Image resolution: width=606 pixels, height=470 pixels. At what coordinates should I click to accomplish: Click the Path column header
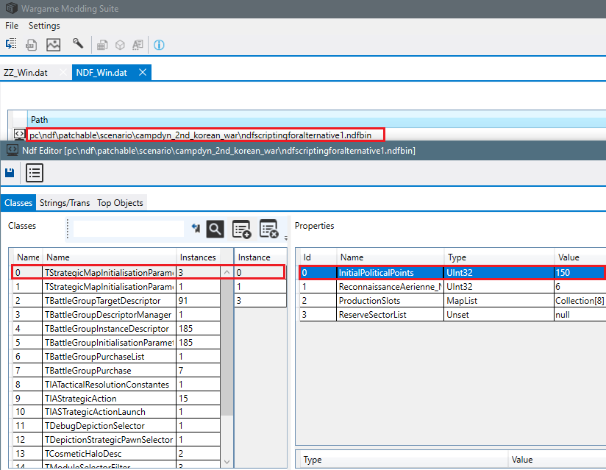tap(316, 119)
